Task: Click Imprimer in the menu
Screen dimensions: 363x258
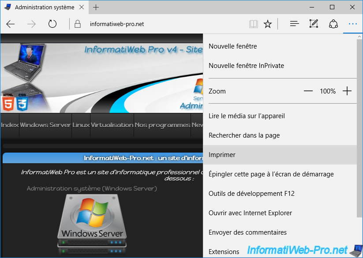Action: [280, 155]
